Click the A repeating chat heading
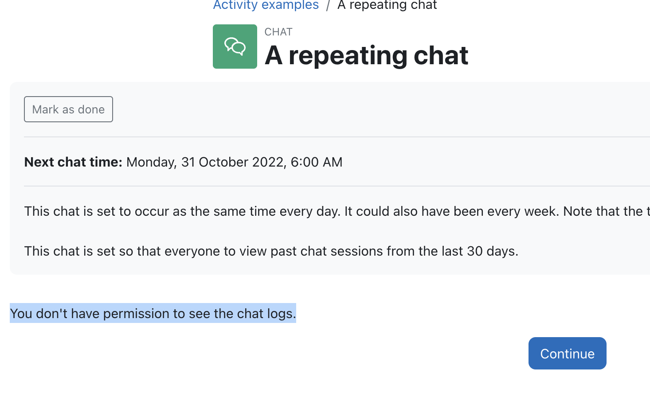 coord(366,55)
